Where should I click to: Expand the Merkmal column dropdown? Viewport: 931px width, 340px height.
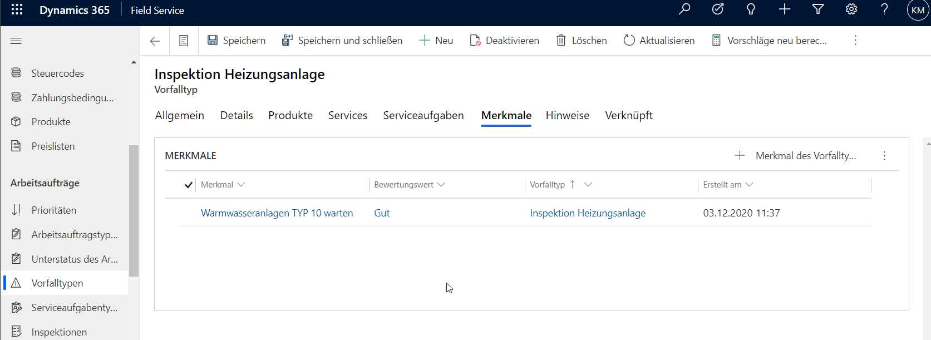point(241,185)
